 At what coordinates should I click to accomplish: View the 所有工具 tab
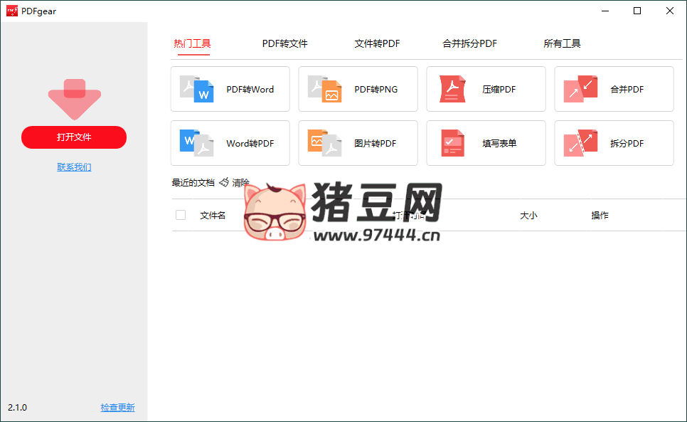point(562,43)
